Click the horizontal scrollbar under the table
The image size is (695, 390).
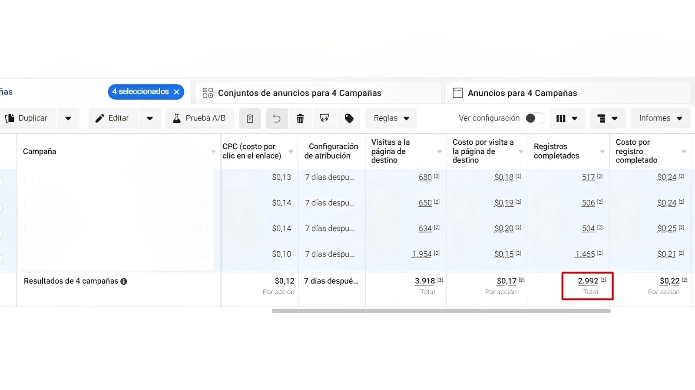pos(441,311)
